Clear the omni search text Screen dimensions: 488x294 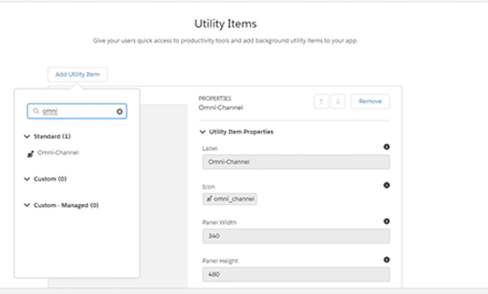[119, 112]
